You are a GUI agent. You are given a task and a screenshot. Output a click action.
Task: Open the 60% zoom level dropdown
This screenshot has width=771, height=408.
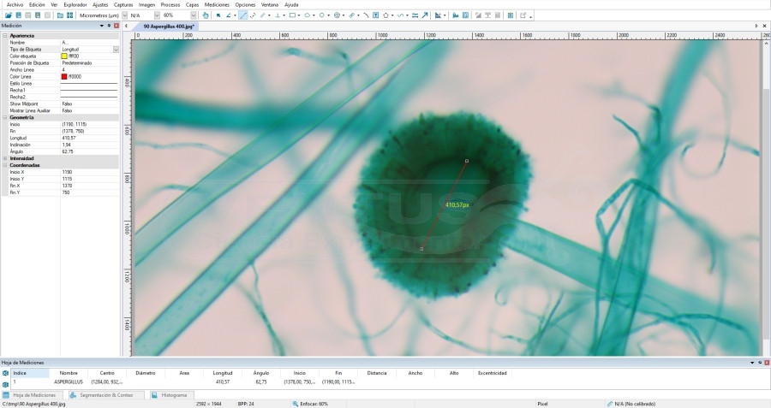coord(194,15)
